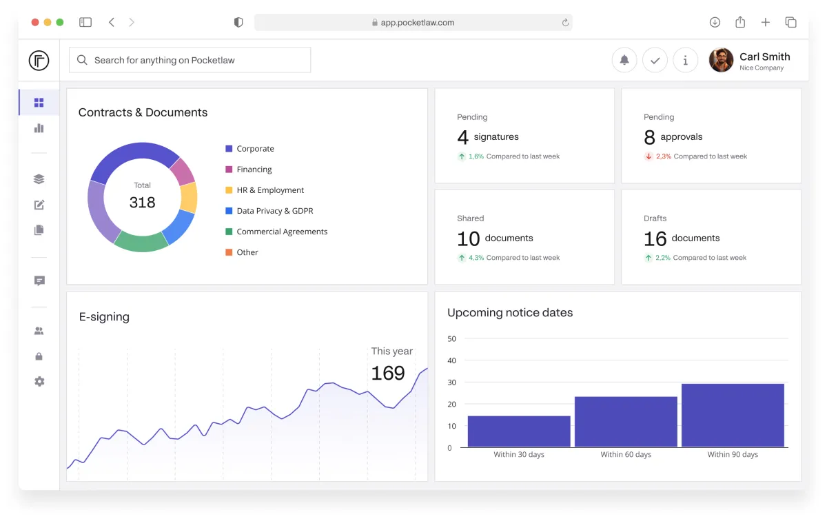Click the Pocketlaw logo
This screenshot has height=521, width=827.
point(39,61)
